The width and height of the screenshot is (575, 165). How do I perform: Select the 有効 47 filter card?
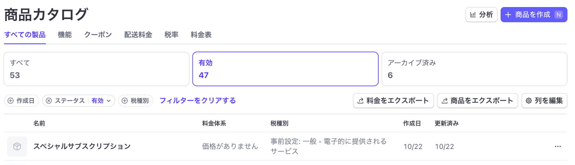285,69
